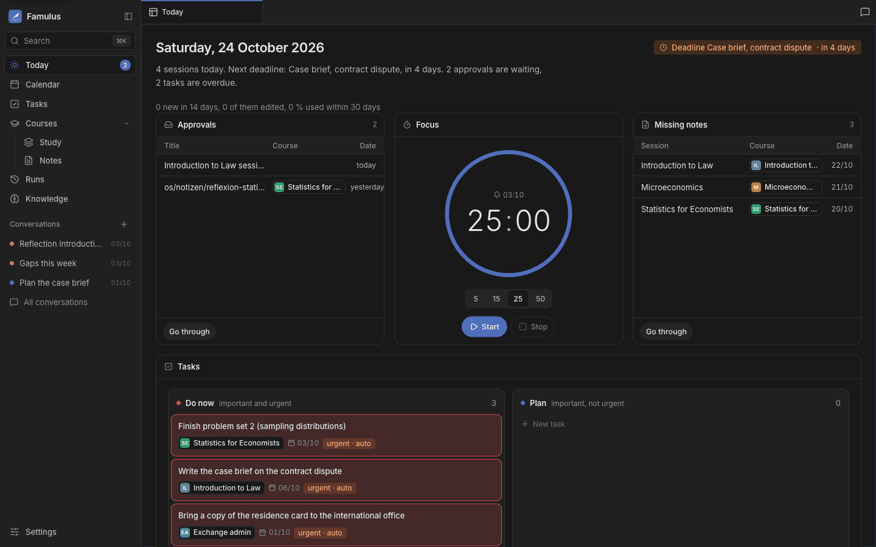Open the 'Introduction to Law sessi...' approval row
876x547 pixels.
click(270, 165)
